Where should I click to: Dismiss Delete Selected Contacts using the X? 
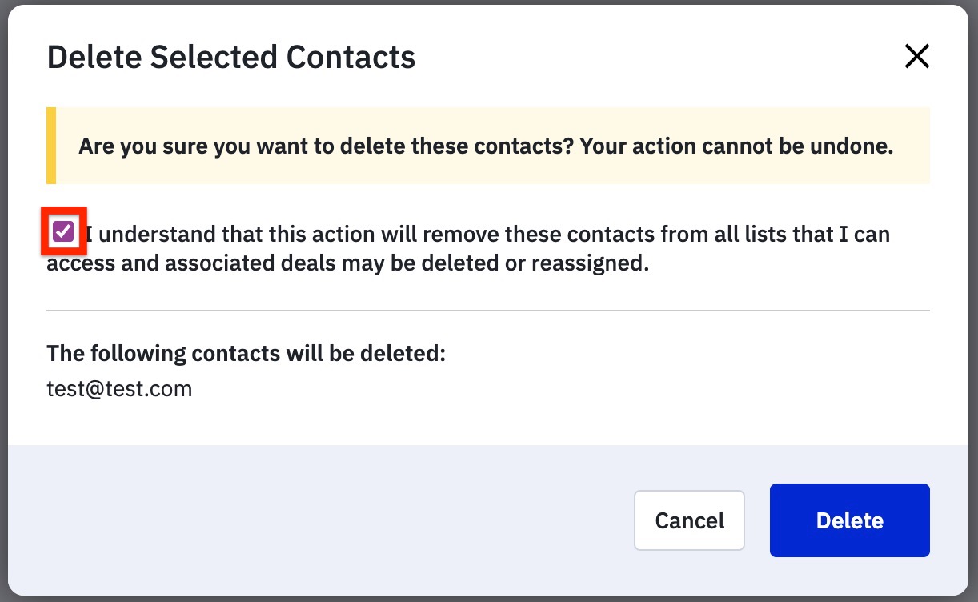(x=916, y=57)
